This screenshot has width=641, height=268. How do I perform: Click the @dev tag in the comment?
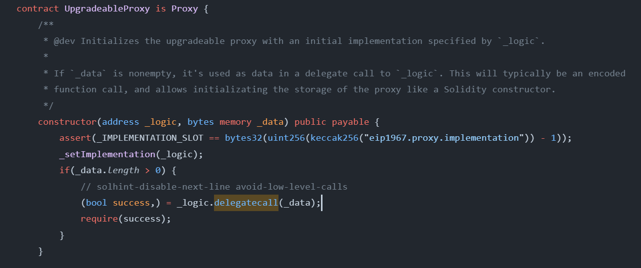coord(64,41)
